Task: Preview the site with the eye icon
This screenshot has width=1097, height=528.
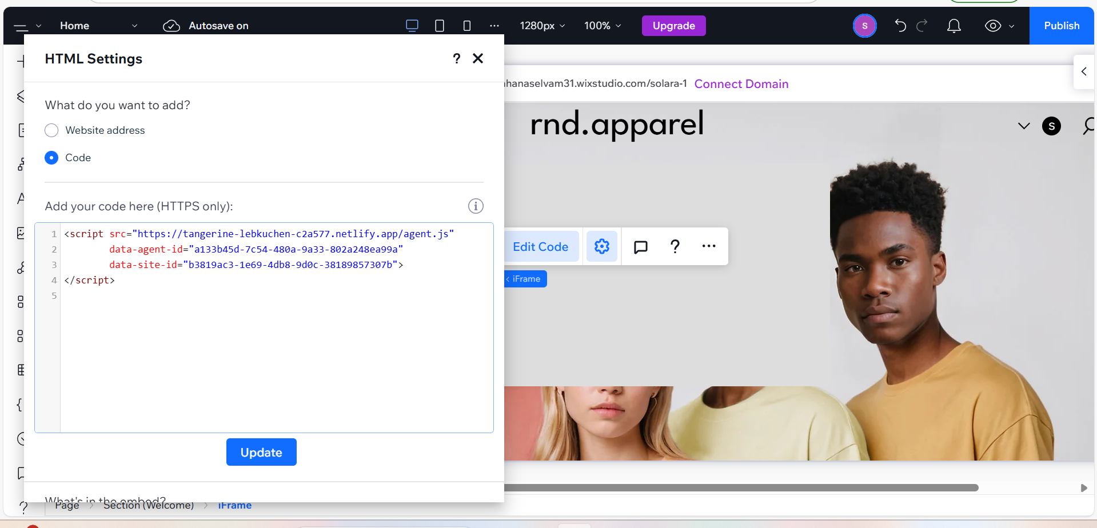Action: click(x=993, y=26)
